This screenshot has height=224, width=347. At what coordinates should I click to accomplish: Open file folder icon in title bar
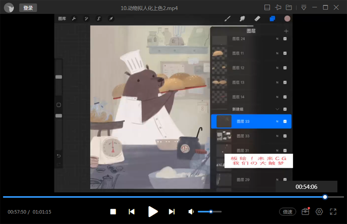(x=289, y=7)
